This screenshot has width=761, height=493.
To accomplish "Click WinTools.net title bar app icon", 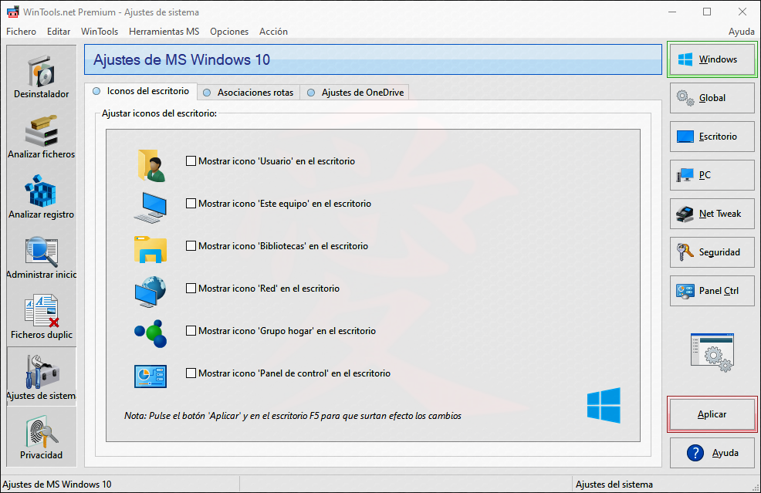I will click(12, 12).
